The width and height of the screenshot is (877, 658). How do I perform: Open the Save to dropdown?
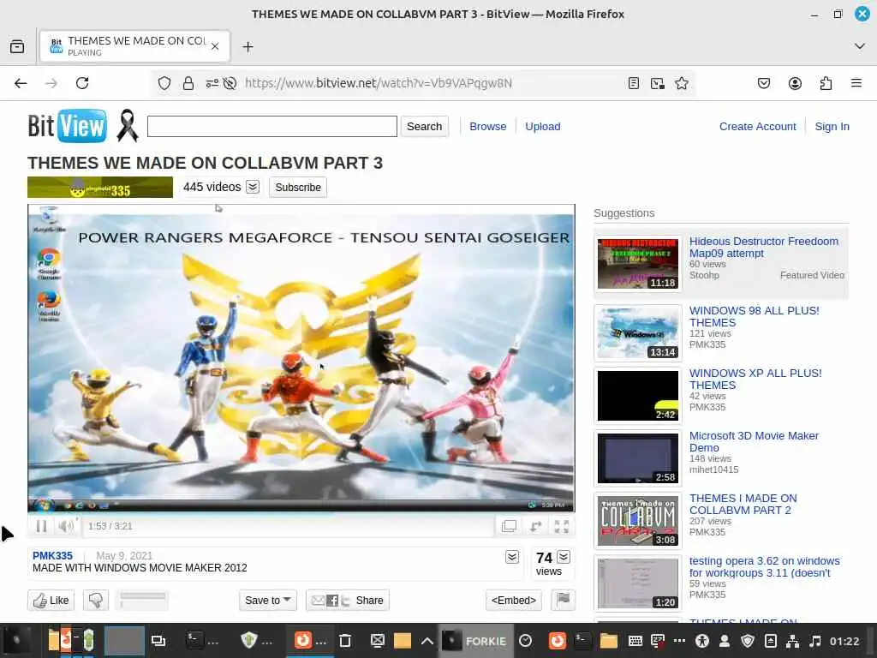[x=267, y=601]
